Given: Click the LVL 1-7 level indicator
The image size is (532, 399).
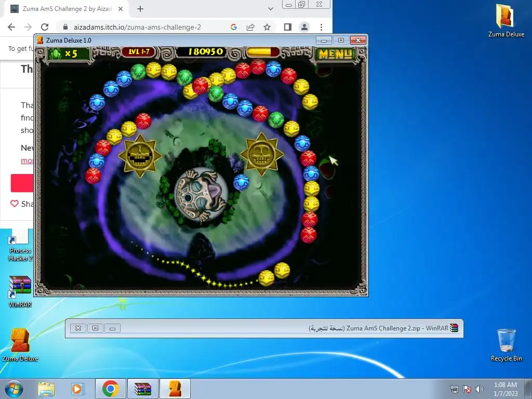Looking at the screenshot, I should point(139,52).
